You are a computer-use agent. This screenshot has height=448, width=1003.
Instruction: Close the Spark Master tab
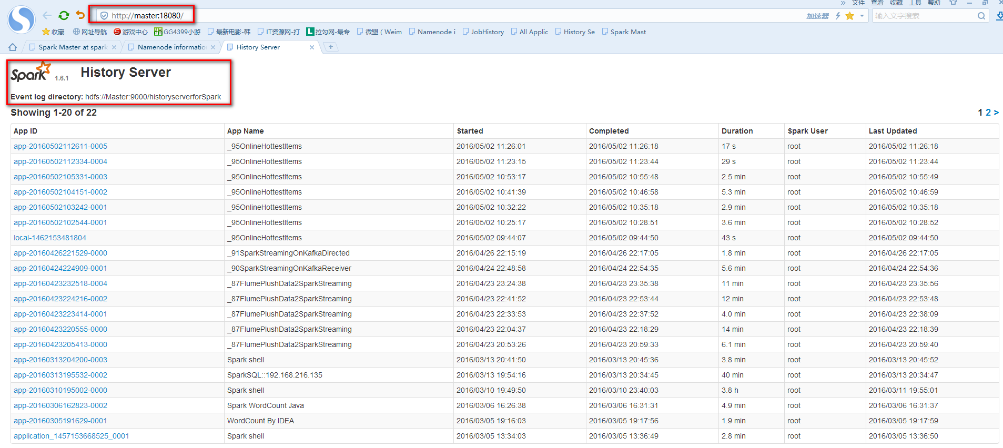pos(114,47)
